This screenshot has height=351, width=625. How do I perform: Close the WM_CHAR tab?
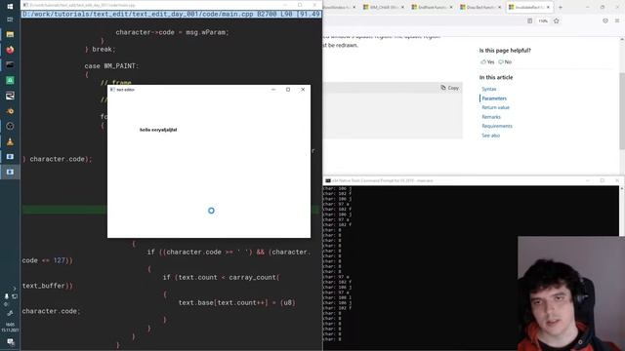[x=402, y=7]
